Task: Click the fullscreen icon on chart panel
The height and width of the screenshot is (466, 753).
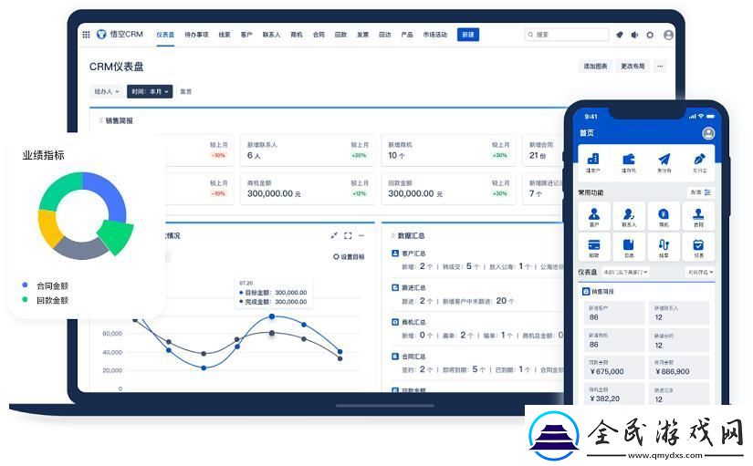Action: 348,235
